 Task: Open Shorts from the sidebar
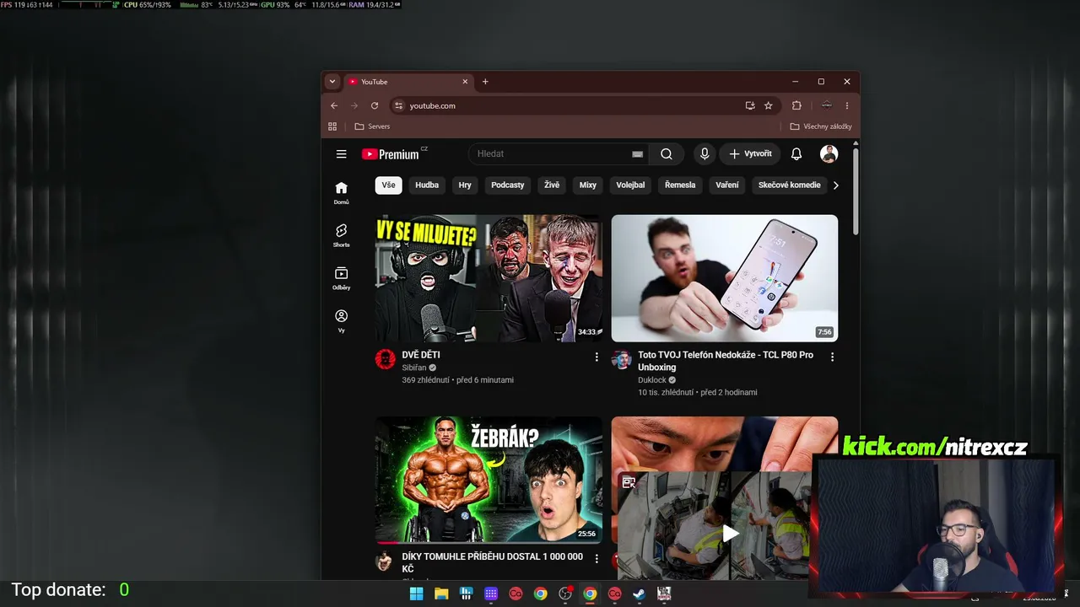click(341, 236)
